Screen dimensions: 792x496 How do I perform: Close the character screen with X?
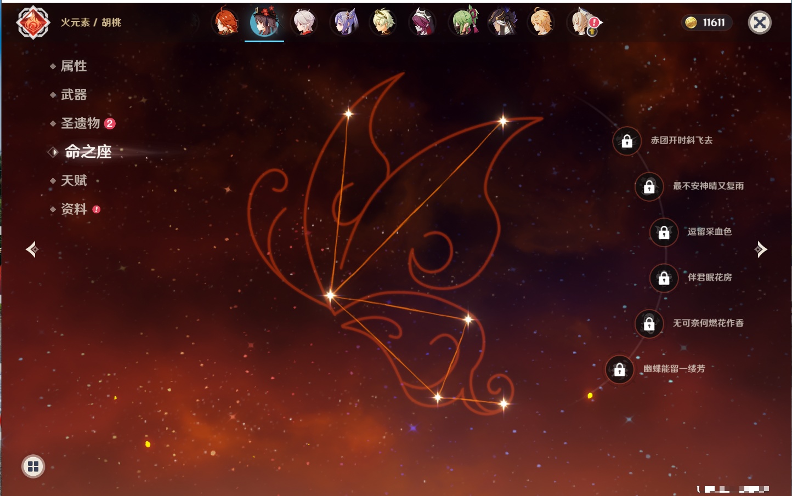tap(760, 22)
